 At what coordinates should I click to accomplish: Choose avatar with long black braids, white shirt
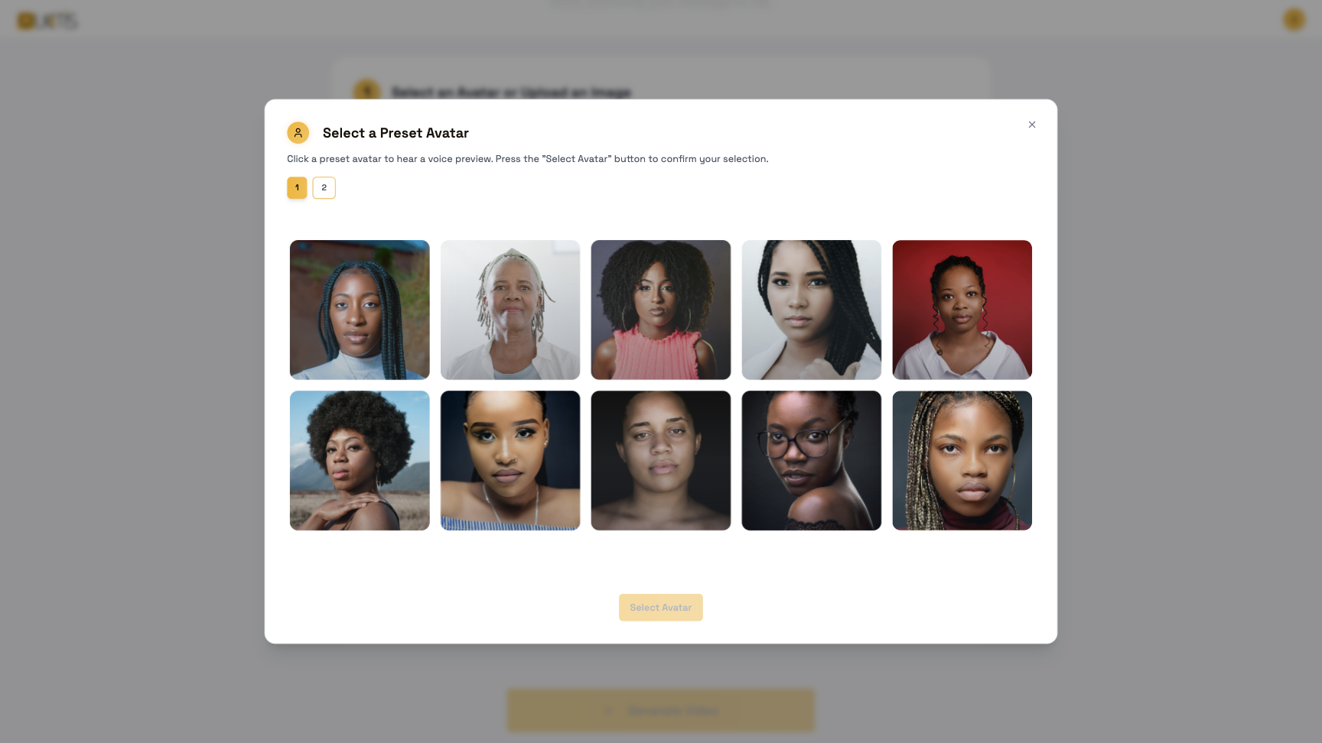812,310
